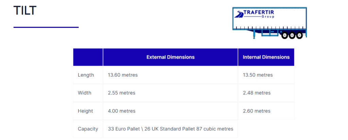Viewport: 348px width, 140px height.
Task: Click the empty blue top-left header cell
Action: [88, 57]
